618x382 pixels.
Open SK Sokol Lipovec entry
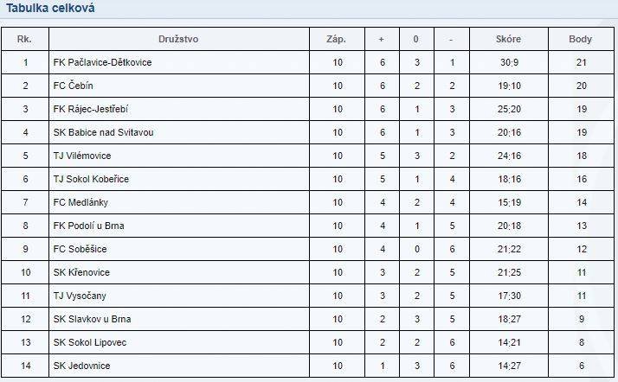tap(90, 342)
